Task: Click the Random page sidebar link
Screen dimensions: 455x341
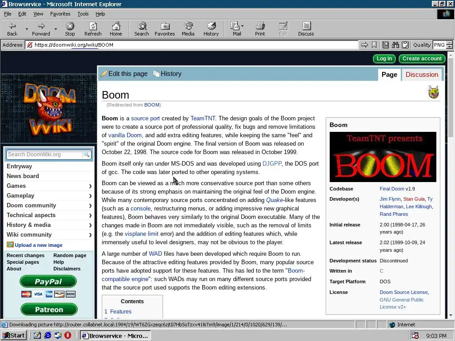Action: coord(70,255)
